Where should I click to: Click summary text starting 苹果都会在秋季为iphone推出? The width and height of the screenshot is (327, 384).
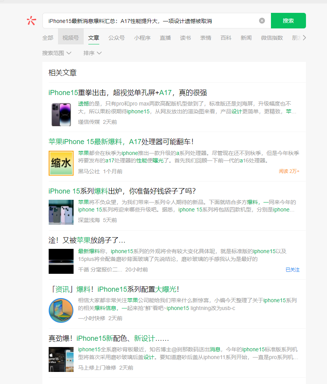(x=188, y=157)
